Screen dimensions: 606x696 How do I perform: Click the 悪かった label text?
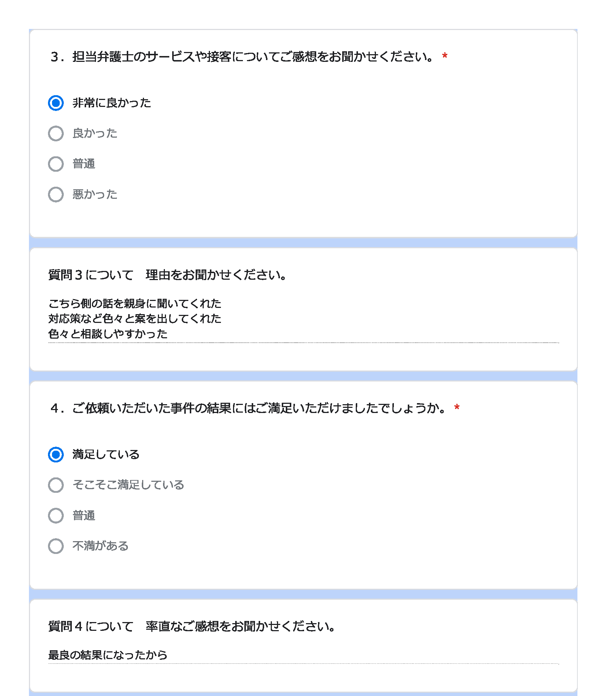coord(95,194)
